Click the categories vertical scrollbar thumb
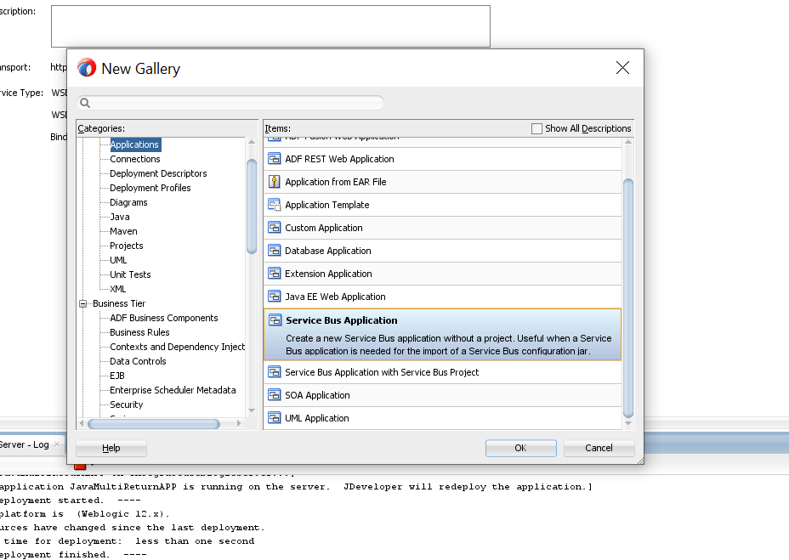789x560 pixels. pyautogui.click(x=252, y=206)
